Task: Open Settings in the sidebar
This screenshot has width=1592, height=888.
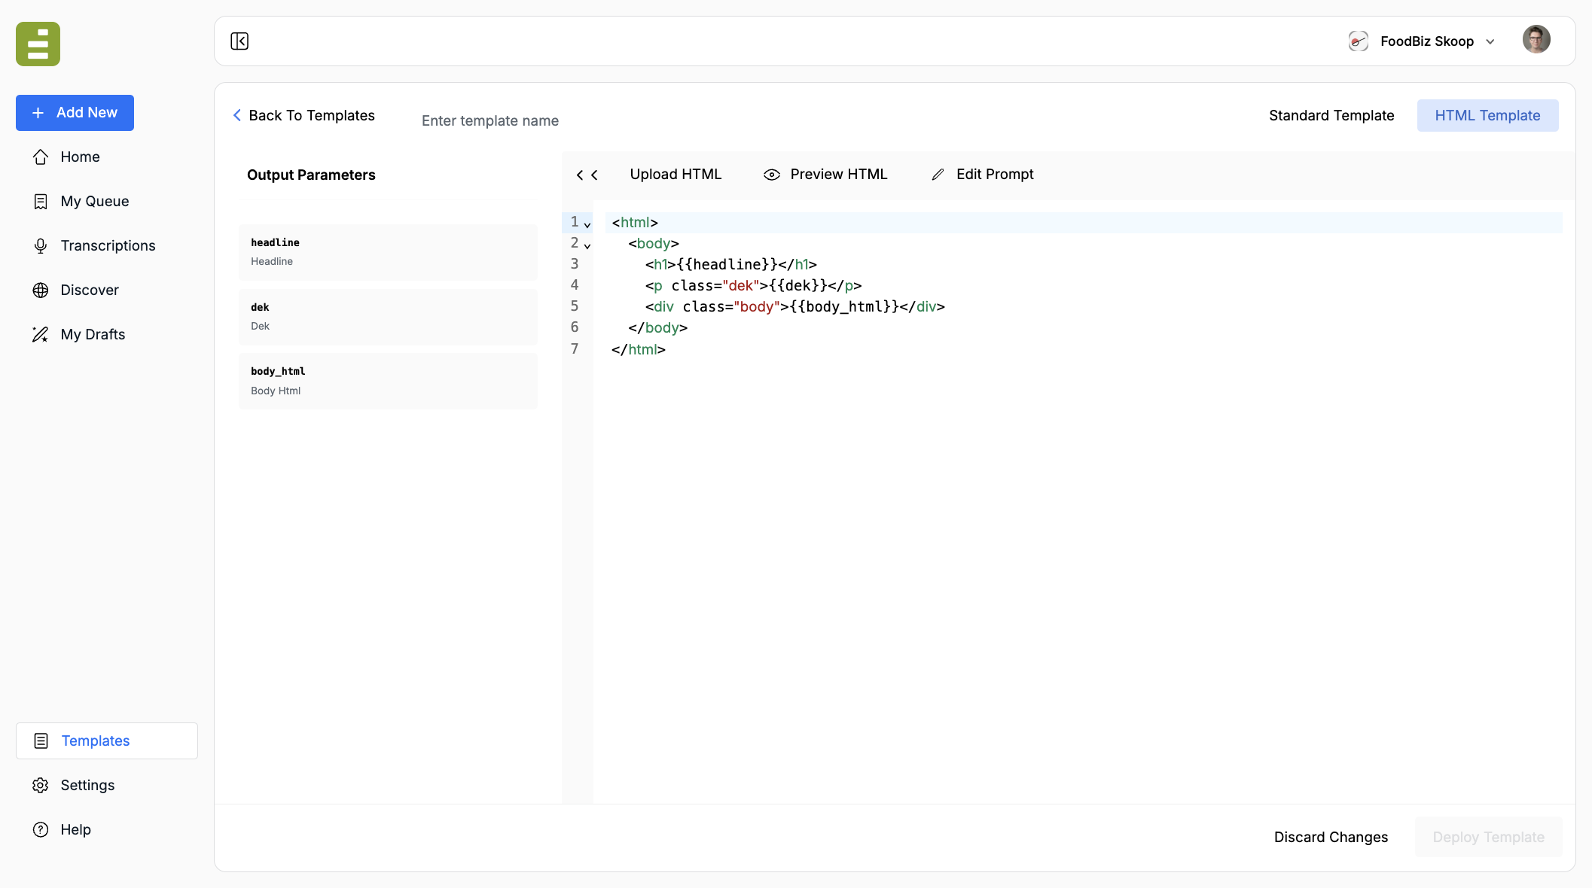Action: (x=106, y=786)
